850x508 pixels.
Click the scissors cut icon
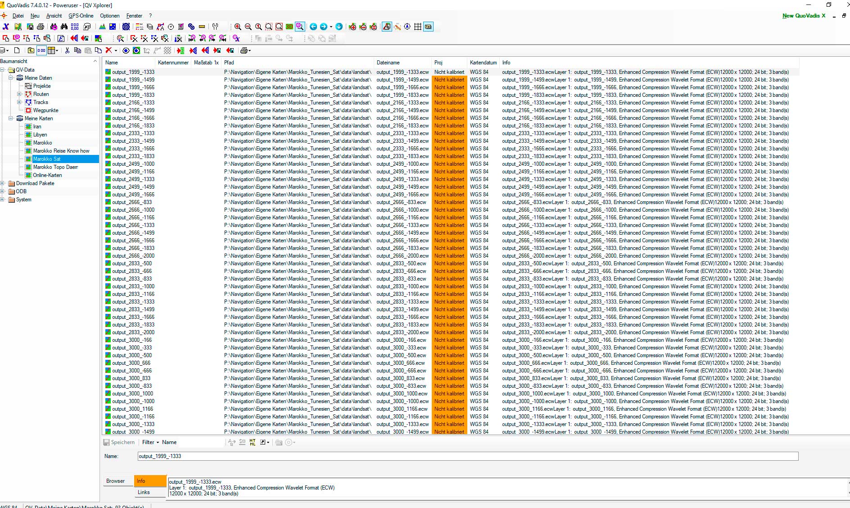click(x=67, y=50)
